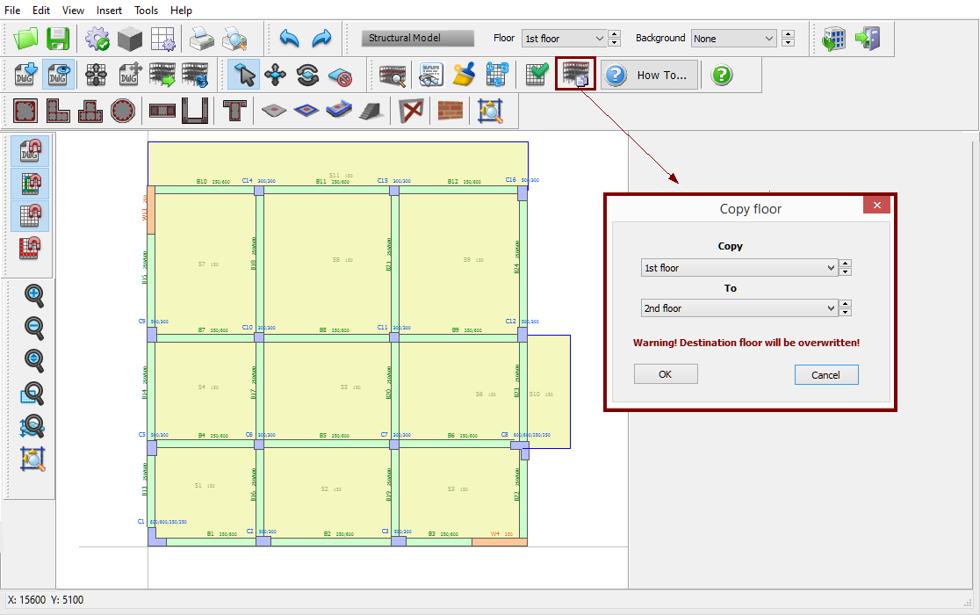The width and height of the screenshot is (980, 615).
Task: Click the building icon with blue rotate arrow
Action: point(195,75)
